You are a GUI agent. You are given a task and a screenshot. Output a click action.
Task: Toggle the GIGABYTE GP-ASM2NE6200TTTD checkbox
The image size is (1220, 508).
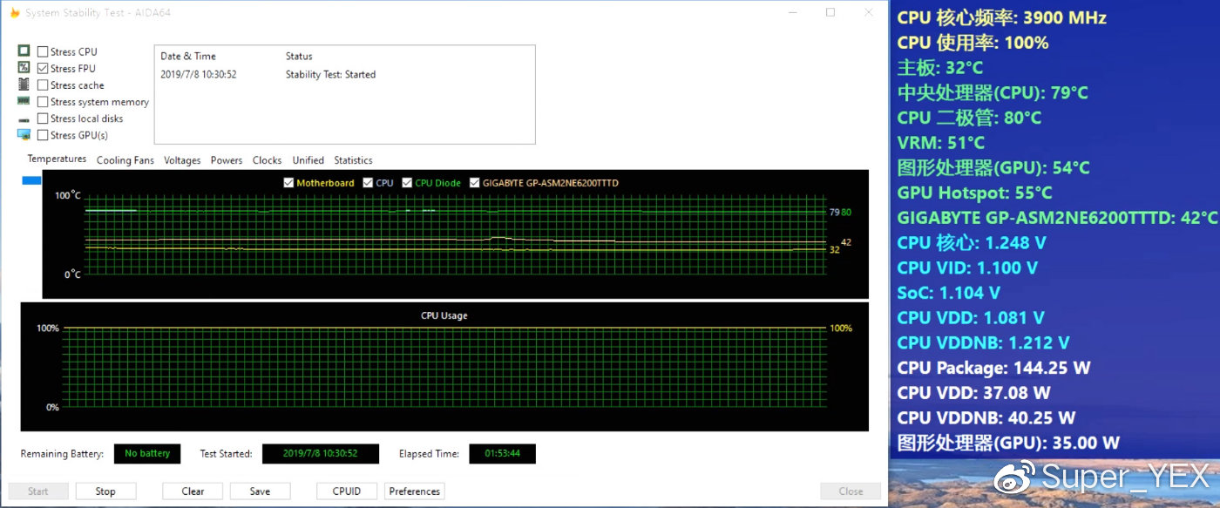click(475, 182)
